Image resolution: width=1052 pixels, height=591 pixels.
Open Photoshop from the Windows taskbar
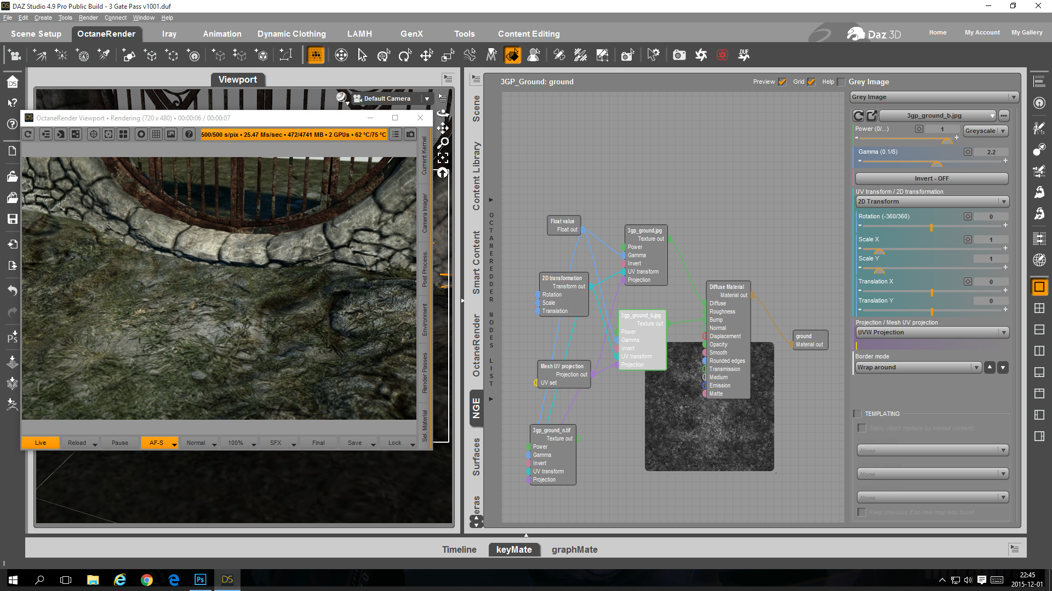pyautogui.click(x=201, y=580)
